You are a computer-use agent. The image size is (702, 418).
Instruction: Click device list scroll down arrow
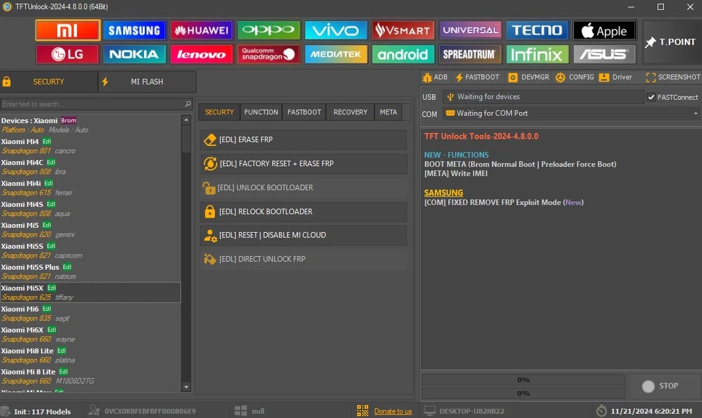click(187, 387)
